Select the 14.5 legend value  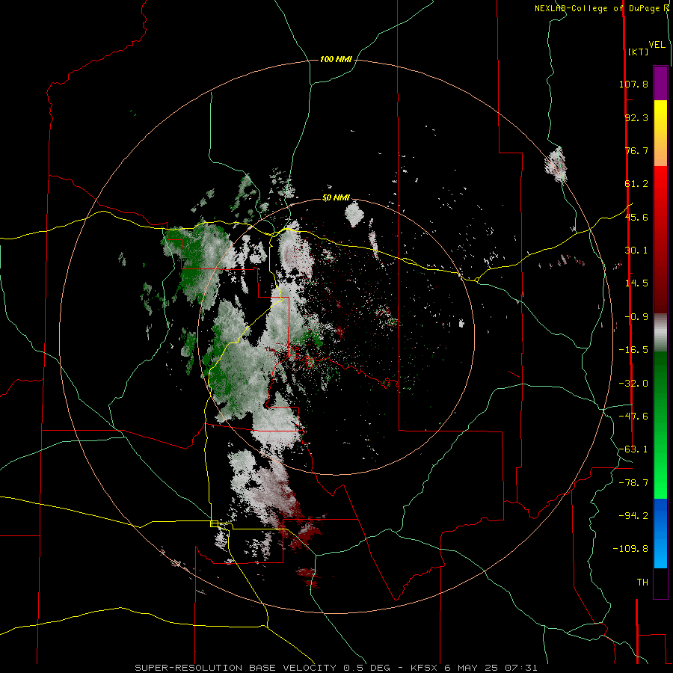(636, 283)
